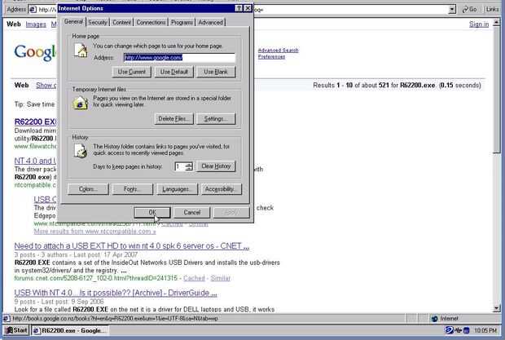Open the Languages dialog button
505x340 pixels.
[x=177, y=189]
